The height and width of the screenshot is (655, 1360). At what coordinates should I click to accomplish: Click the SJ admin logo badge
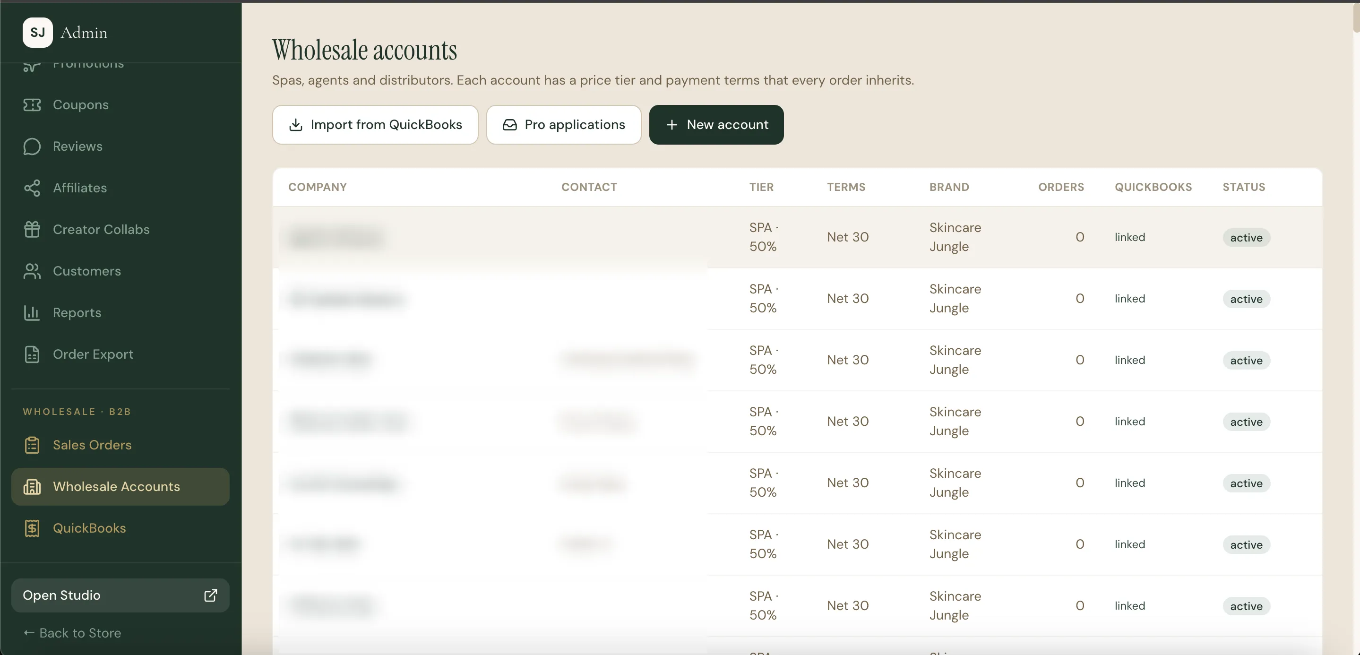(37, 33)
